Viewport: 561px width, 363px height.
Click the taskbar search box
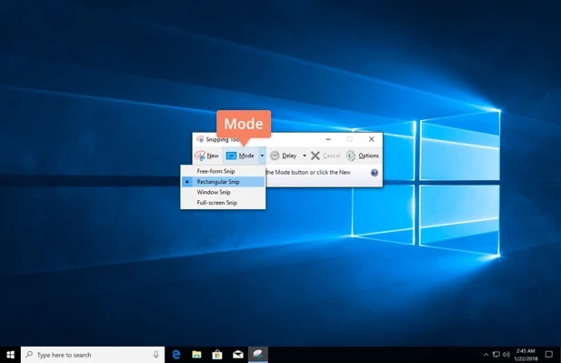pyautogui.click(x=93, y=355)
